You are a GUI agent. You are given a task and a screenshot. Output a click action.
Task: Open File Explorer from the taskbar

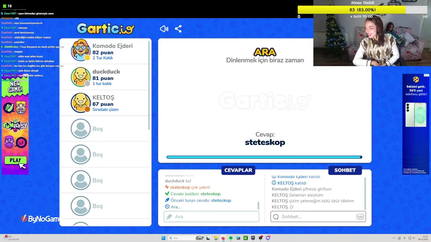click(x=216, y=238)
